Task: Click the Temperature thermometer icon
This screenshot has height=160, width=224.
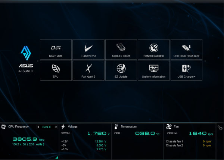Action: tap(116, 126)
